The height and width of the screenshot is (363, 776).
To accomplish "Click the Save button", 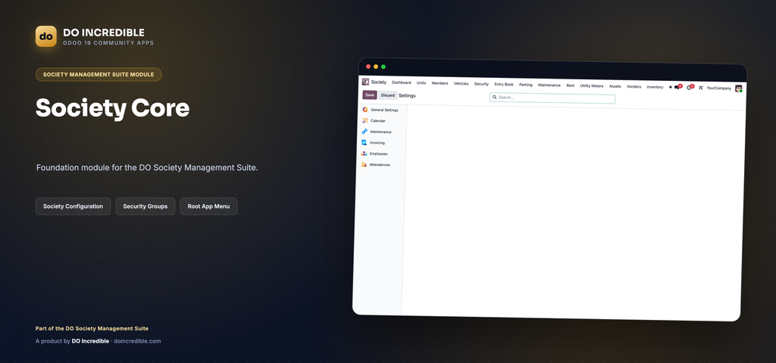I will click(x=370, y=95).
